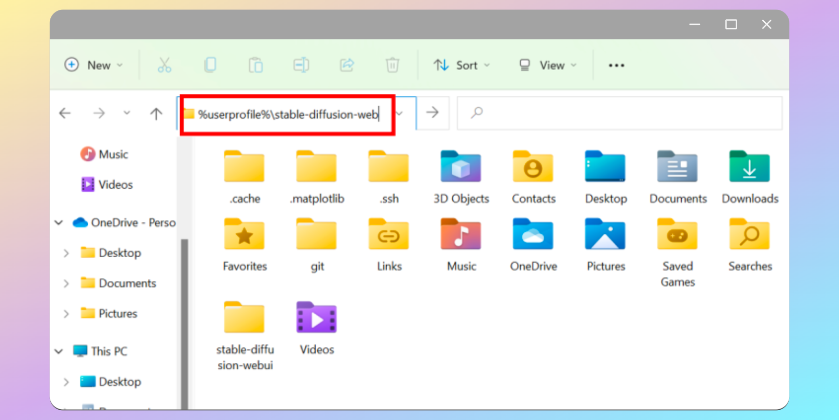Select the Music folder in file grid
The width and height of the screenshot is (839, 420).
tap(461, 245)
